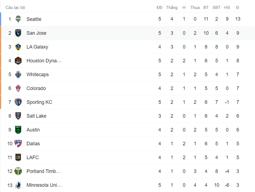Click the San Jose Earthquakes logo
Image resolution: width=255 pixels, height=192 pixels.
tap(18, 33)
